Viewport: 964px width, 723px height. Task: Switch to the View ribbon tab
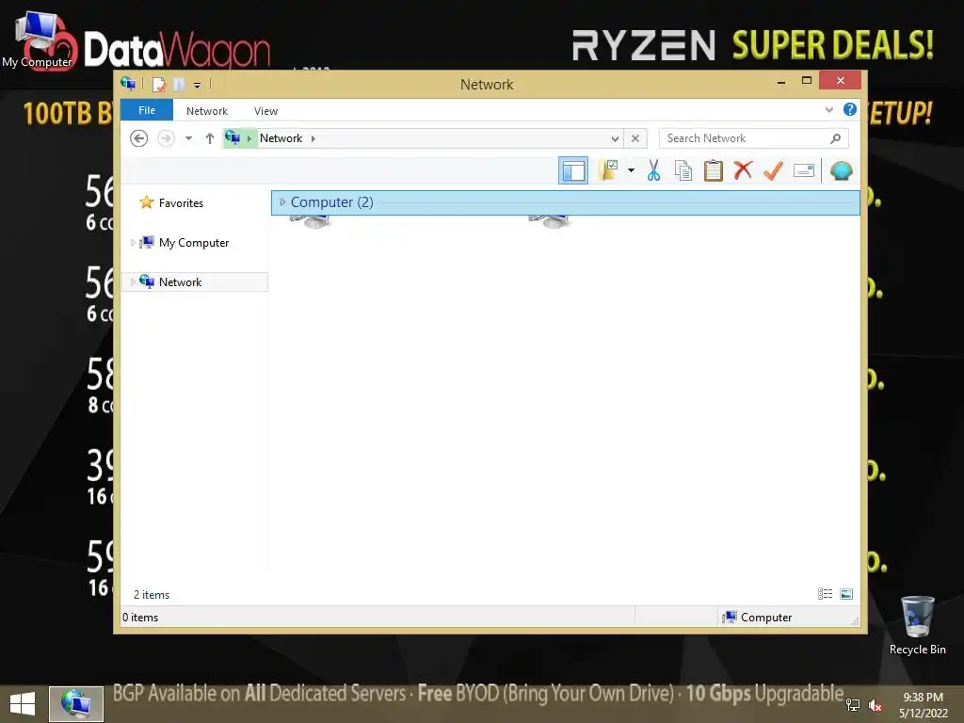point(265,111)
